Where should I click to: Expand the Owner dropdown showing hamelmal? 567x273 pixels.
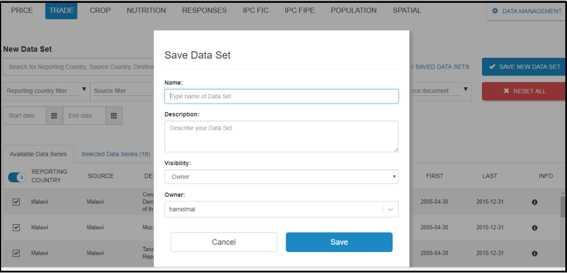390,209
